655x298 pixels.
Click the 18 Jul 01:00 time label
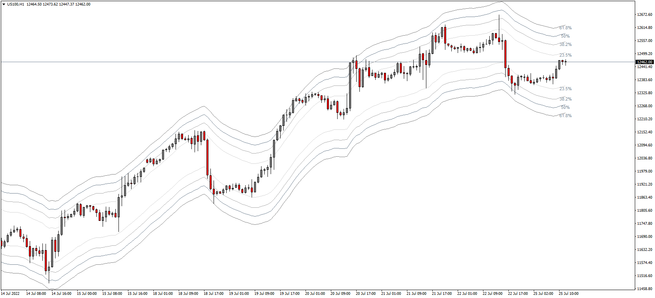[x=163, y=294]
